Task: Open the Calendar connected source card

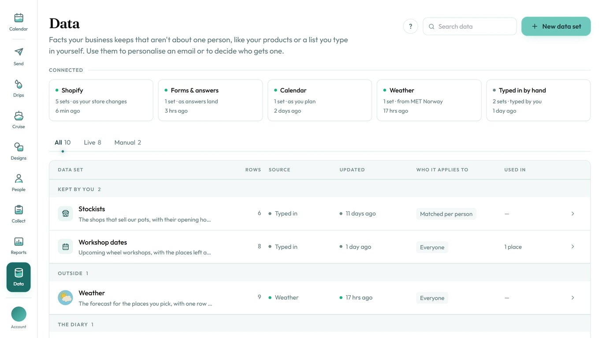Action: (320, 100)
